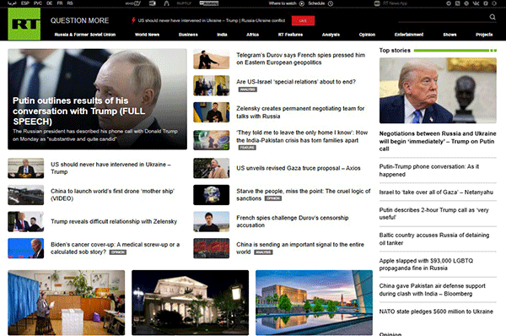Open China gave Pakistan air defense story

coord(432,290)
